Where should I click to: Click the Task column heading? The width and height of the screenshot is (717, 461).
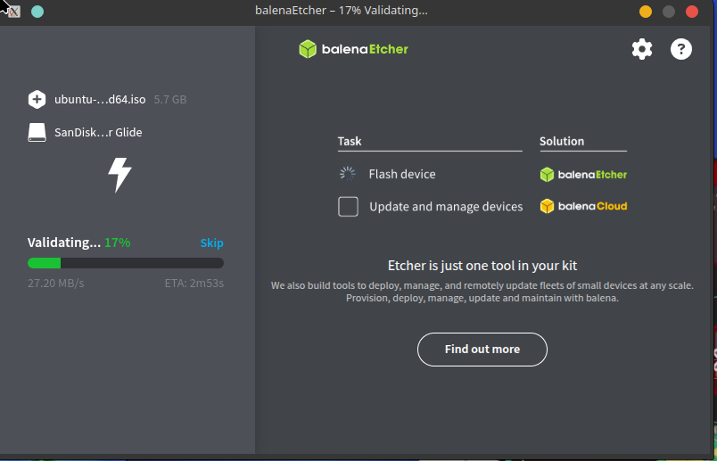point(350,141)
